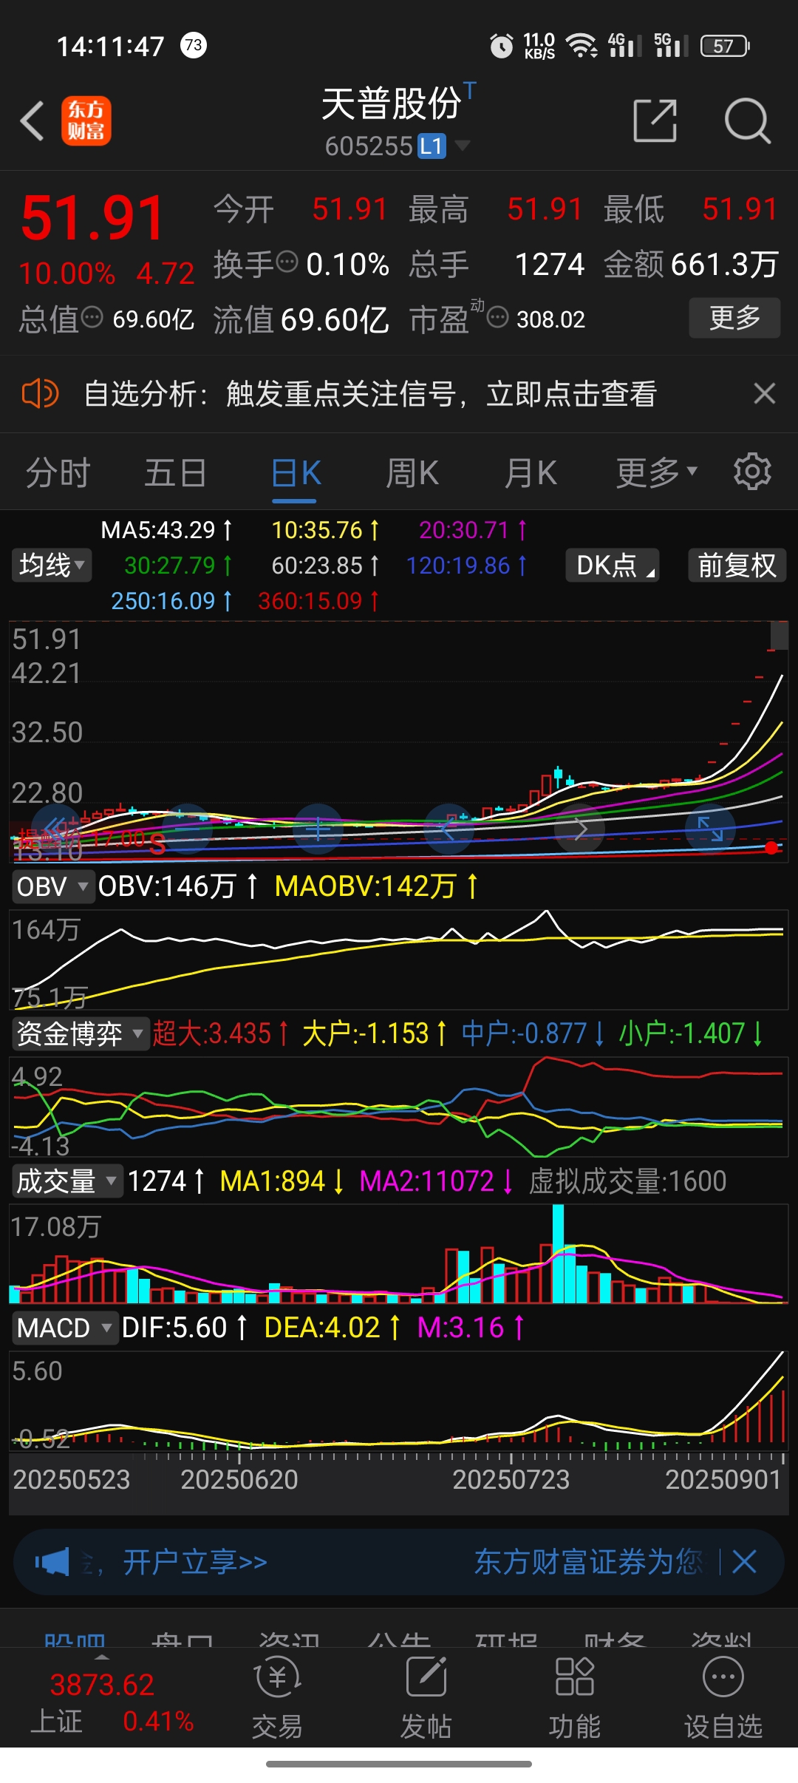798x1783 pixels.
Task: Tap the L1 quote level badge
Action: point(432,146)
